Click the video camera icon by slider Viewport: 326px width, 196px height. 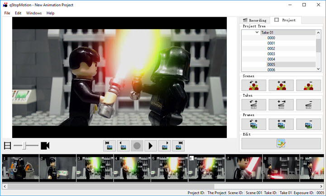coord(45,146)
